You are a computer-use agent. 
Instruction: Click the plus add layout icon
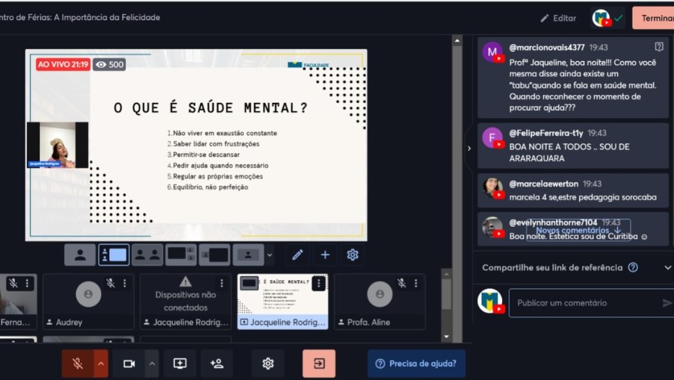pyautogui.click(x=325, y=255)
